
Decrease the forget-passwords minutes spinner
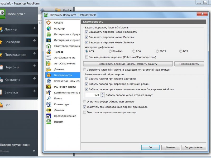(x=103, y=96)
